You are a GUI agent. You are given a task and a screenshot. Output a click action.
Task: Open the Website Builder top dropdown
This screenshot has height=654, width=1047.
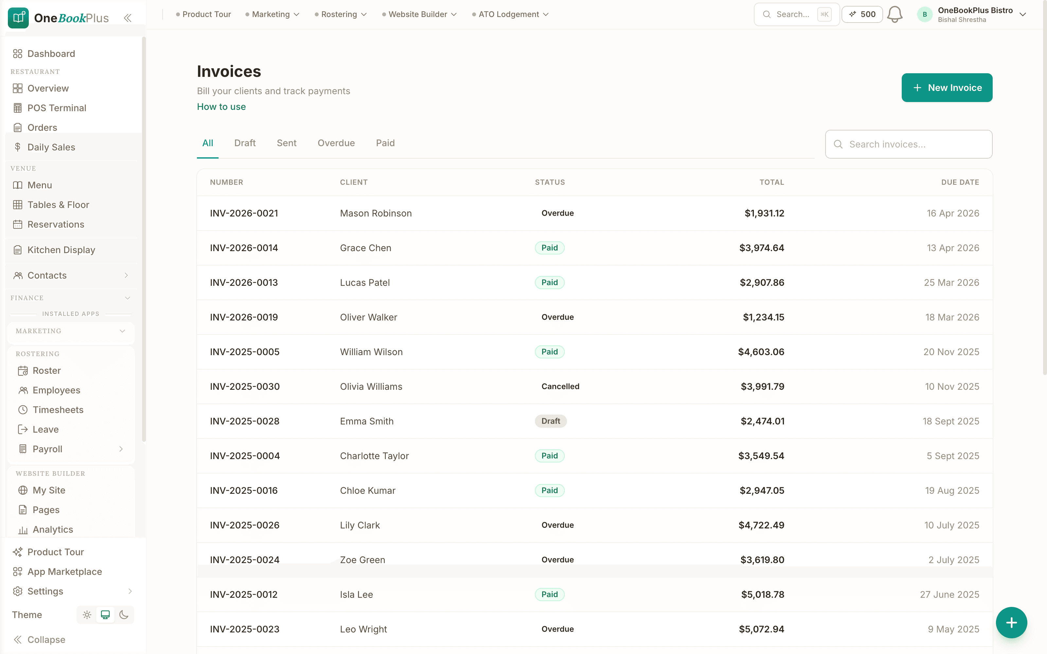(420, 14)
